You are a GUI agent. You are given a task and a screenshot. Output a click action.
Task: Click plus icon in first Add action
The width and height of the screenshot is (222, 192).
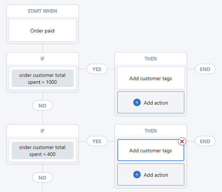[x=137, y=103]
